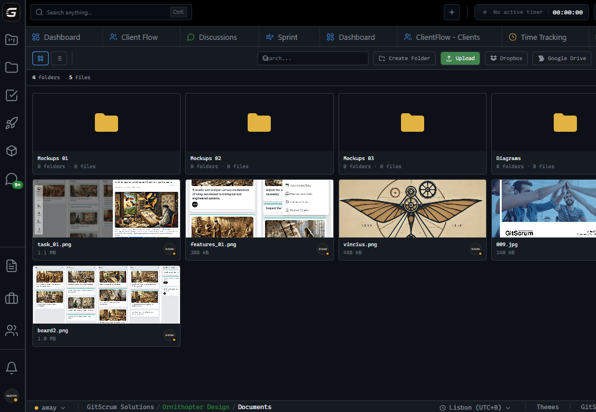Viewport: 596px width, 412px height.
Task: Switch to grid view layout
Action: pos(40,58)
